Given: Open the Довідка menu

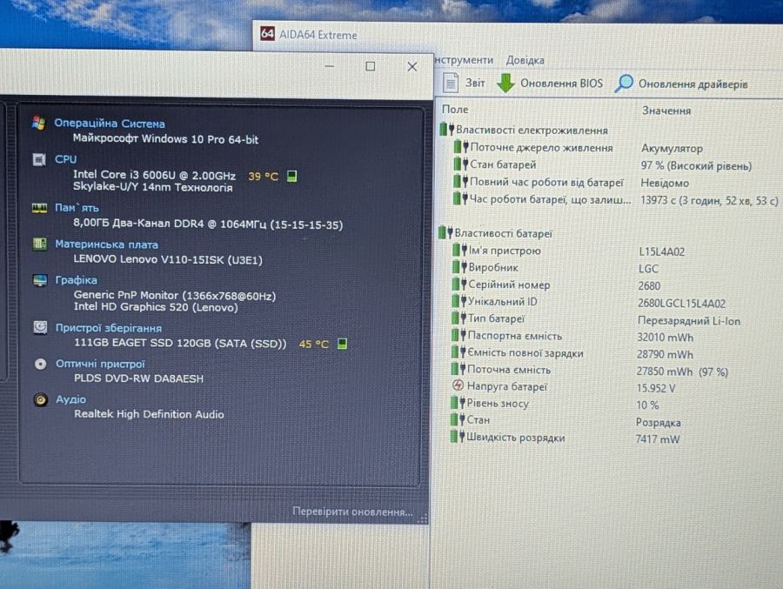Looking at the screenshot, I should pyautogui.click(x=525, y=60).
